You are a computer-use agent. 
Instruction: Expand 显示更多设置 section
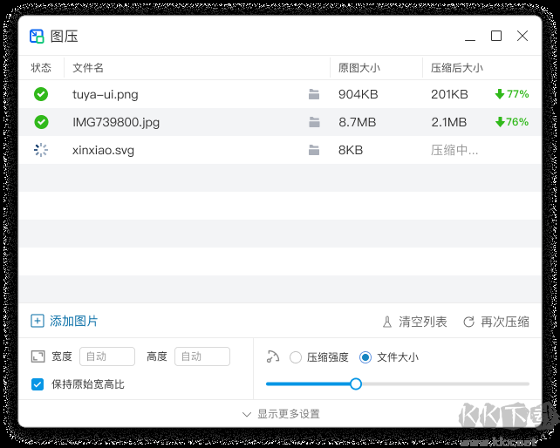(x=281, y=414)
